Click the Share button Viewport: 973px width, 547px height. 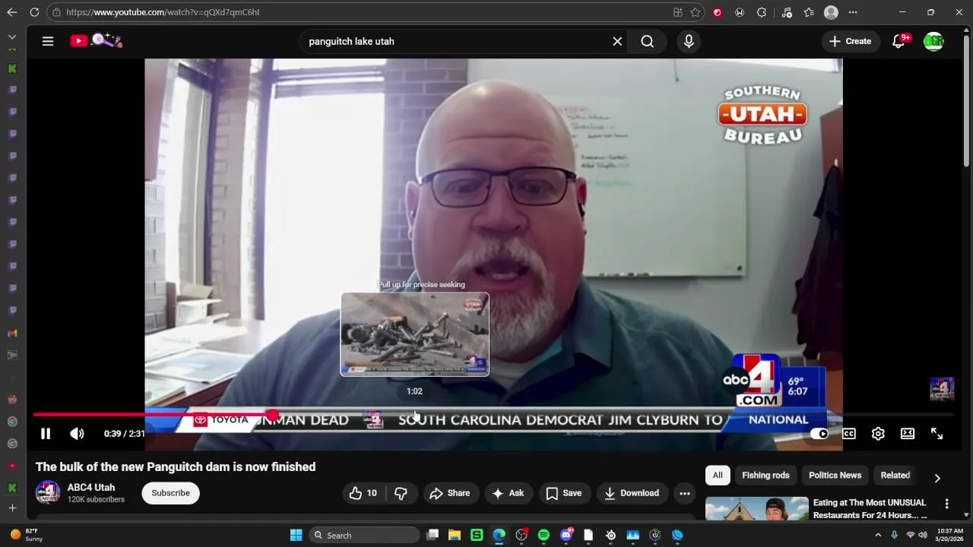(x=450, y=493)
